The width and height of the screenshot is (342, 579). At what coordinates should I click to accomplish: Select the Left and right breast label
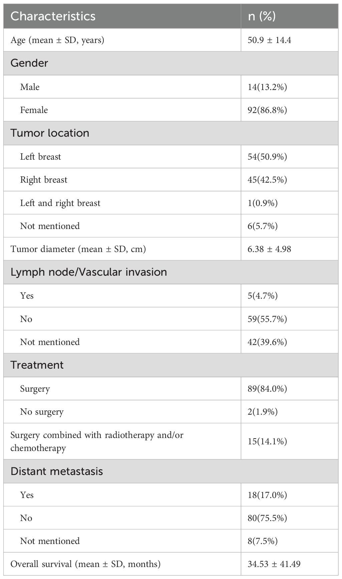(x=60, y=203)
